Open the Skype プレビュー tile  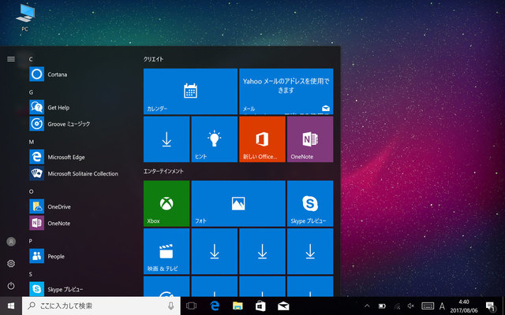tap(310, 203)
